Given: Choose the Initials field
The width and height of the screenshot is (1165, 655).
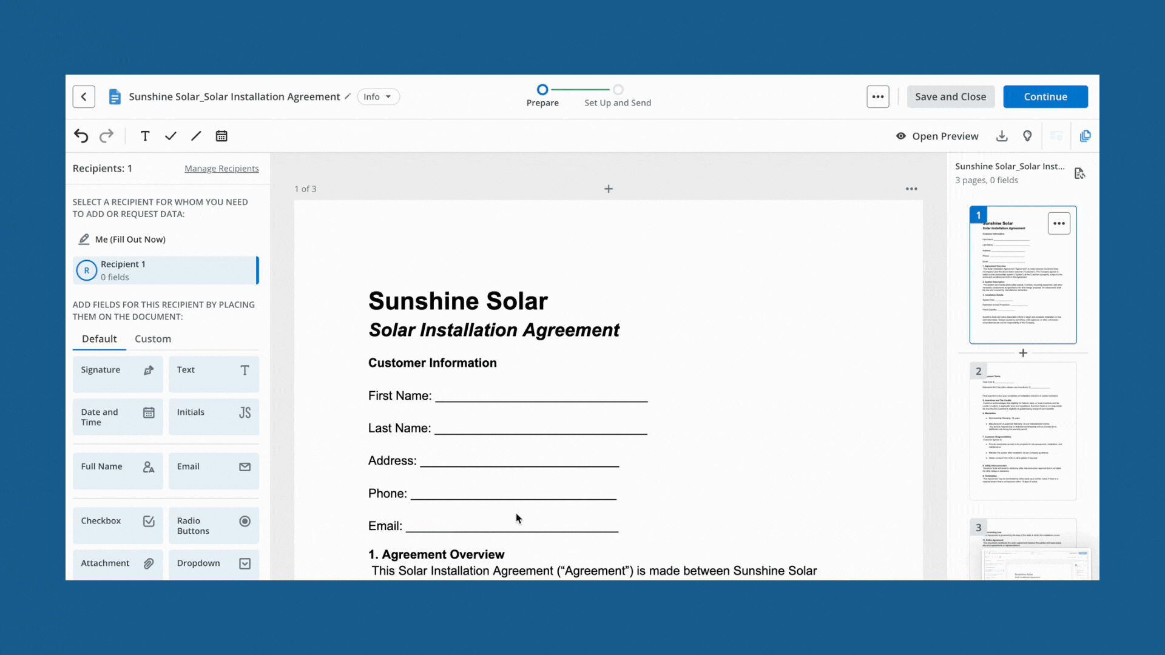Looking at the screenshot, I should tap(214, 417).
